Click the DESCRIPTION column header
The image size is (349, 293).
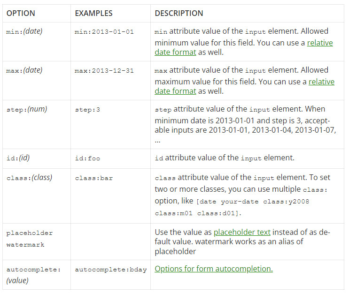coord(179,13)
